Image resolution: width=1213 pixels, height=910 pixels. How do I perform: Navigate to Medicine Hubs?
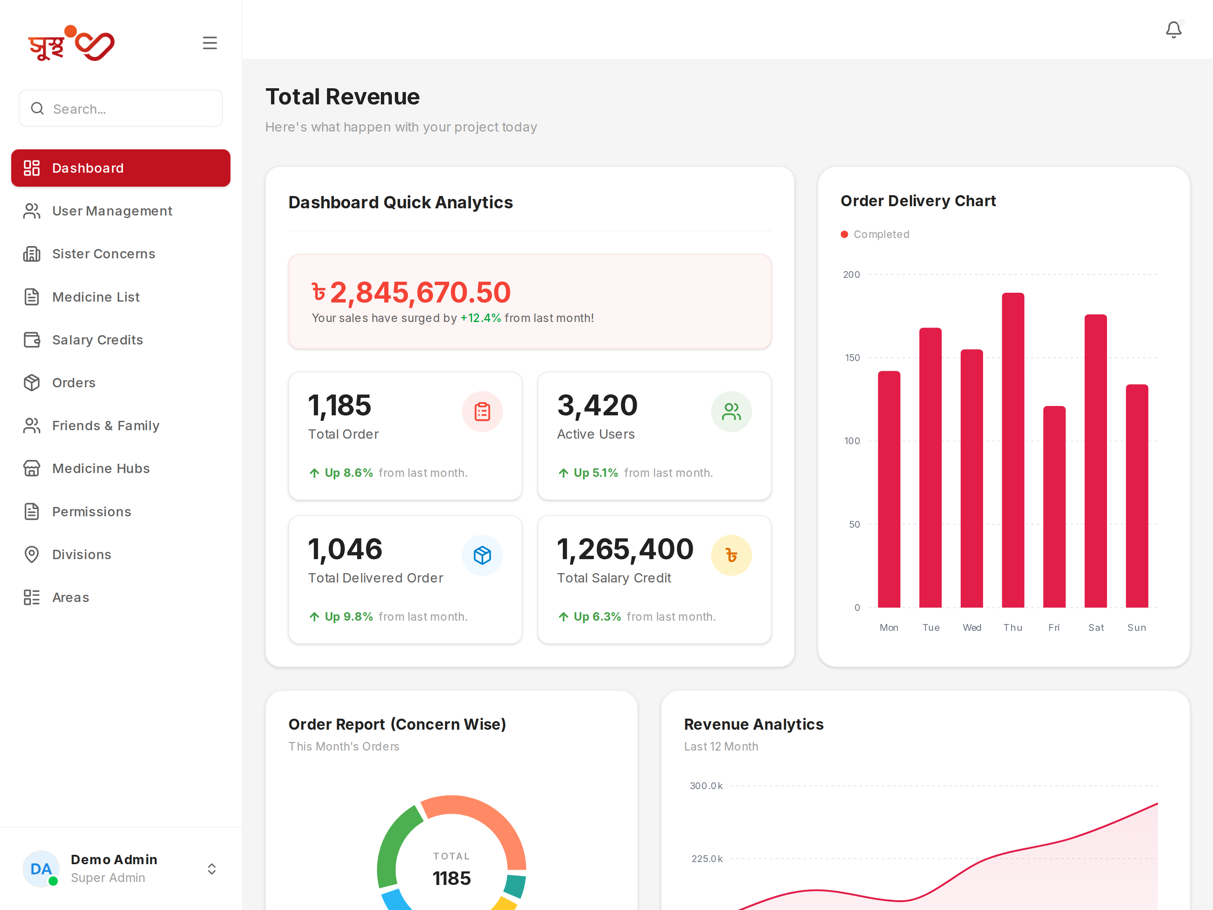coord(120,468)
